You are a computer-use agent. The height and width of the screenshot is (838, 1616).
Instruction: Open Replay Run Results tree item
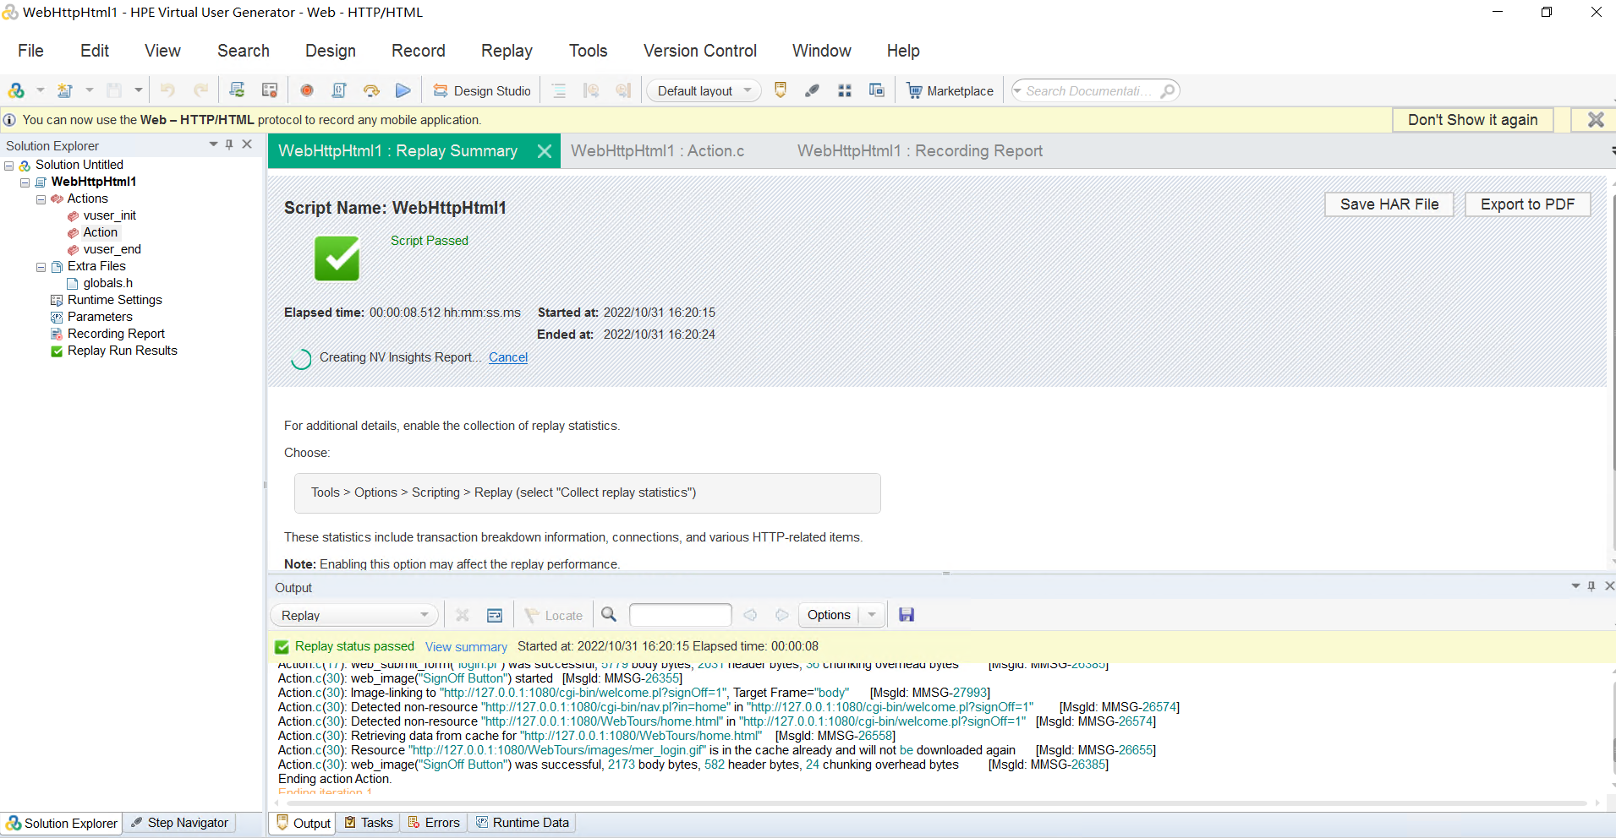pyautogui.click(x=122, y=351)
